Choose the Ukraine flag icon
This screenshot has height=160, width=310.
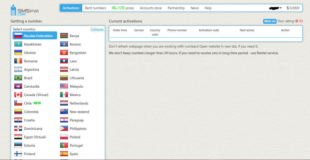(x=18, y=53)
